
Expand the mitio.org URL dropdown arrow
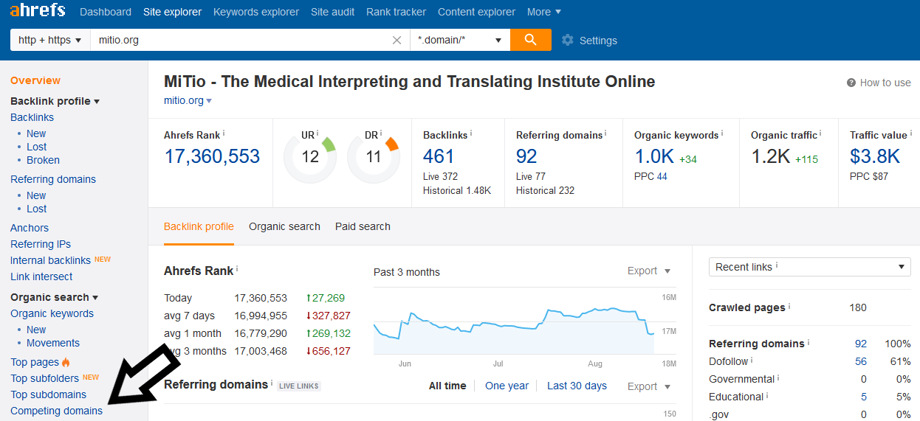pos(209,101)
